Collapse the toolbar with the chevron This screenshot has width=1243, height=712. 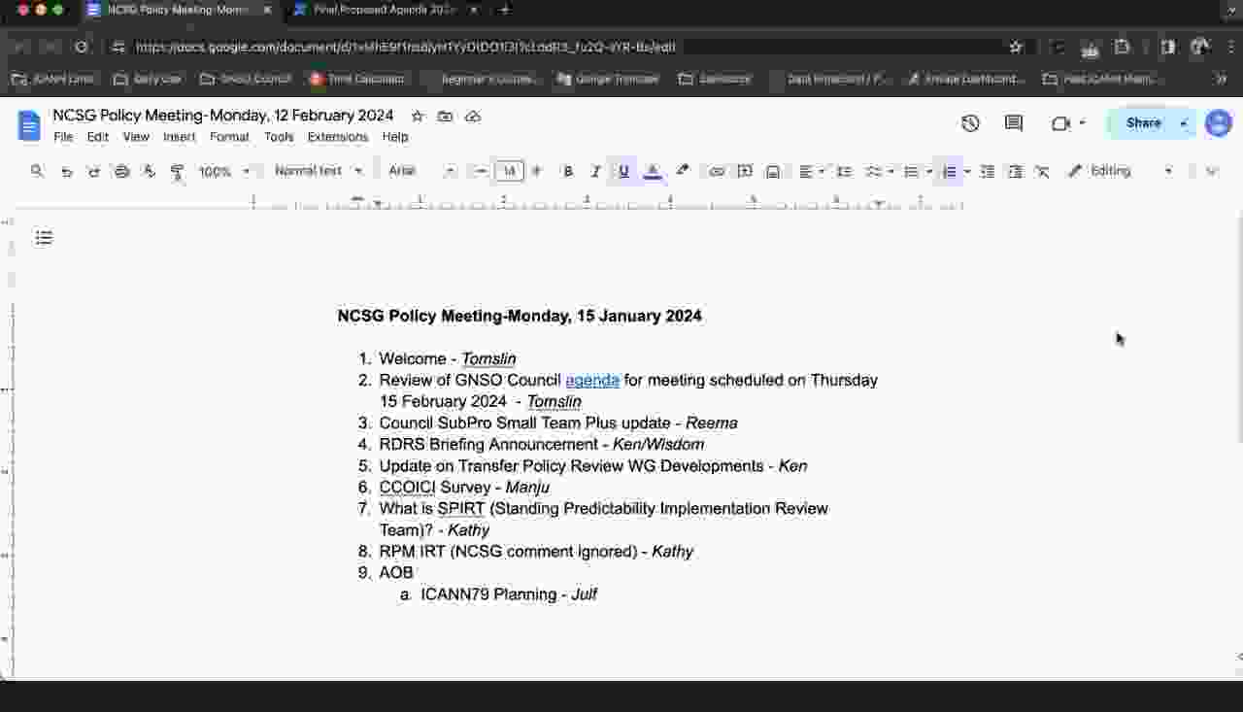[x=1211, y=171]
